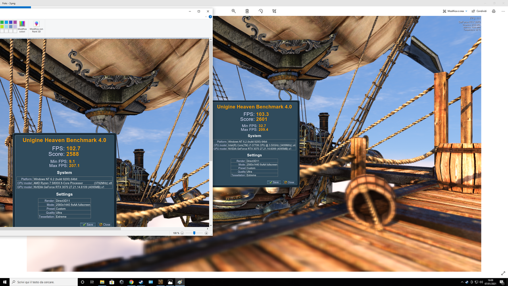This screenshot has height=286, width=508.
Task: Click Score 2588 in Paint image
Action: [73, 154]
